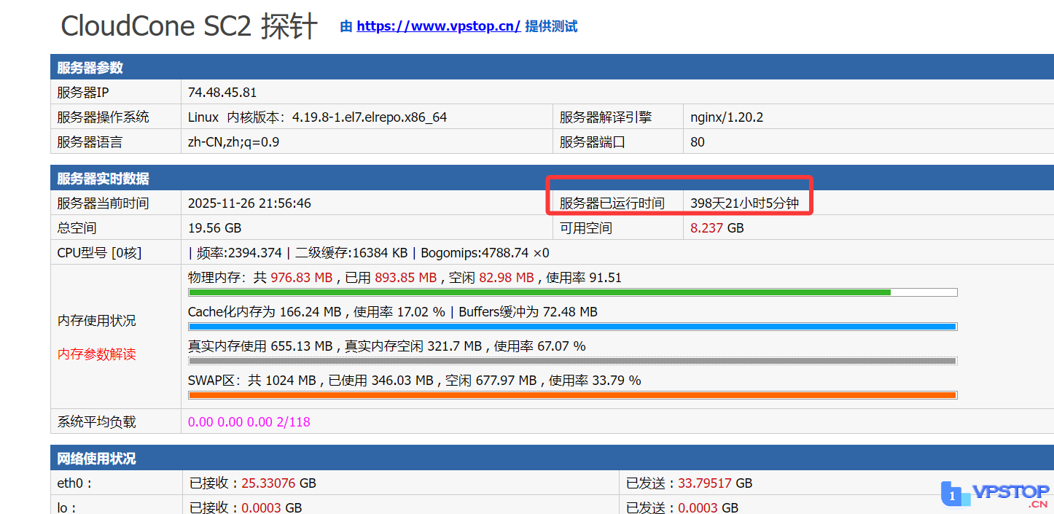Click the nginx/1.20.2 engine value
The height and width of the screenshot is (514, 1054).
pos(727,117)
